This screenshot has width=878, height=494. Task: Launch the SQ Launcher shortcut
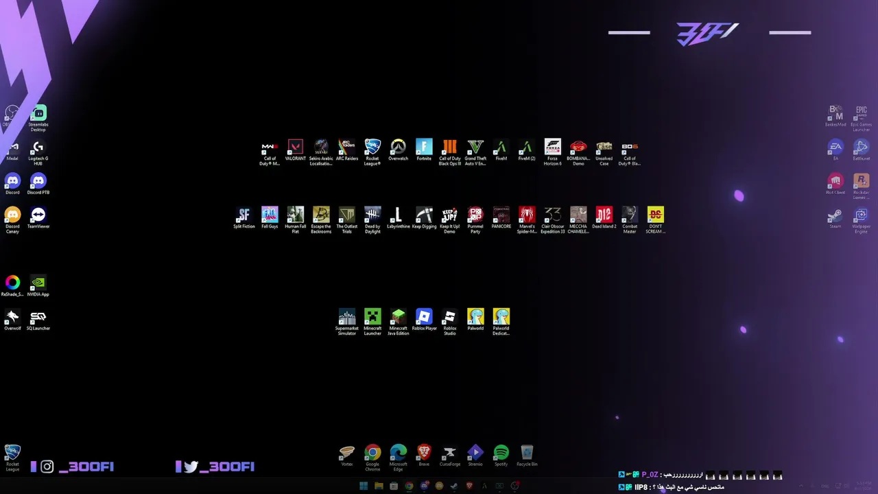coord(38,320)
